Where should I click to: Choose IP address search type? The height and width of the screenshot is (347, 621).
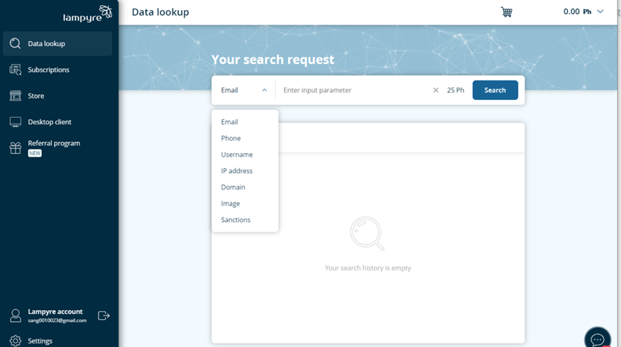point(237,171)
